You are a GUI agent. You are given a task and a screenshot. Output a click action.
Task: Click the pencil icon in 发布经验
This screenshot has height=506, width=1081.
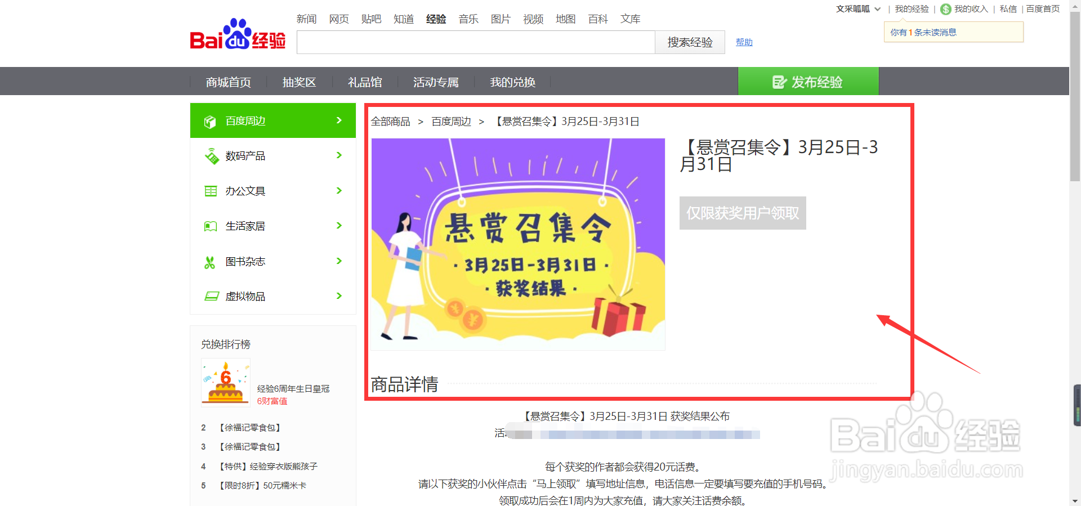779,82
